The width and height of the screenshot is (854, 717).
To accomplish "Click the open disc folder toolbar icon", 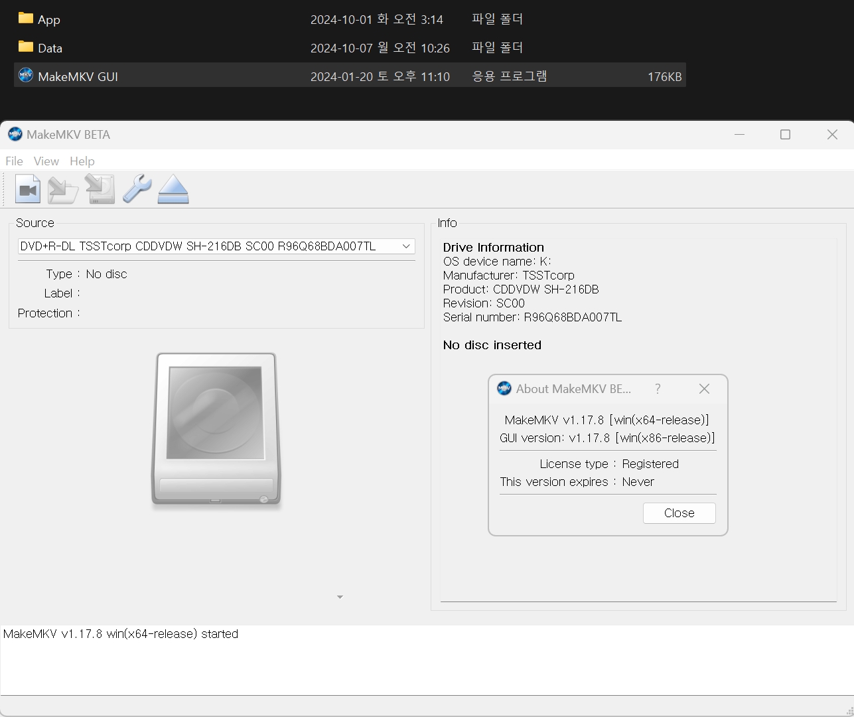I will 63,189.
